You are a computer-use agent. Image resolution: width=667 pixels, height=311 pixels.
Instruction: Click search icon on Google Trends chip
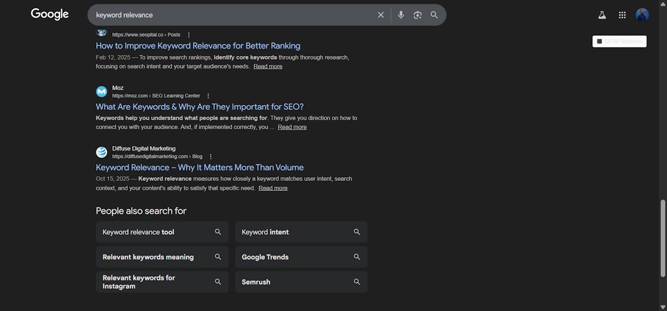tap(357, 257)
